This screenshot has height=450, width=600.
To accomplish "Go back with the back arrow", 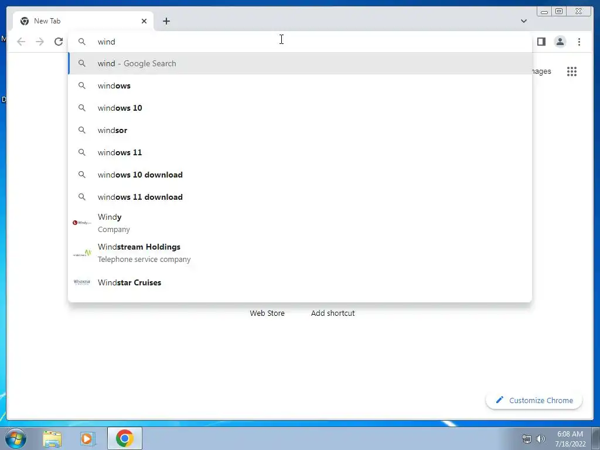I will pos(21,42).
